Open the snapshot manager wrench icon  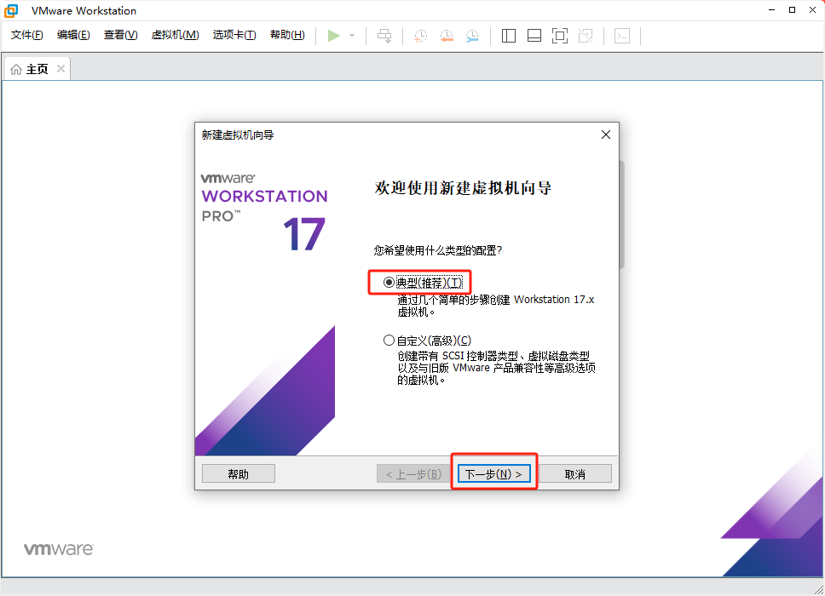472,36
